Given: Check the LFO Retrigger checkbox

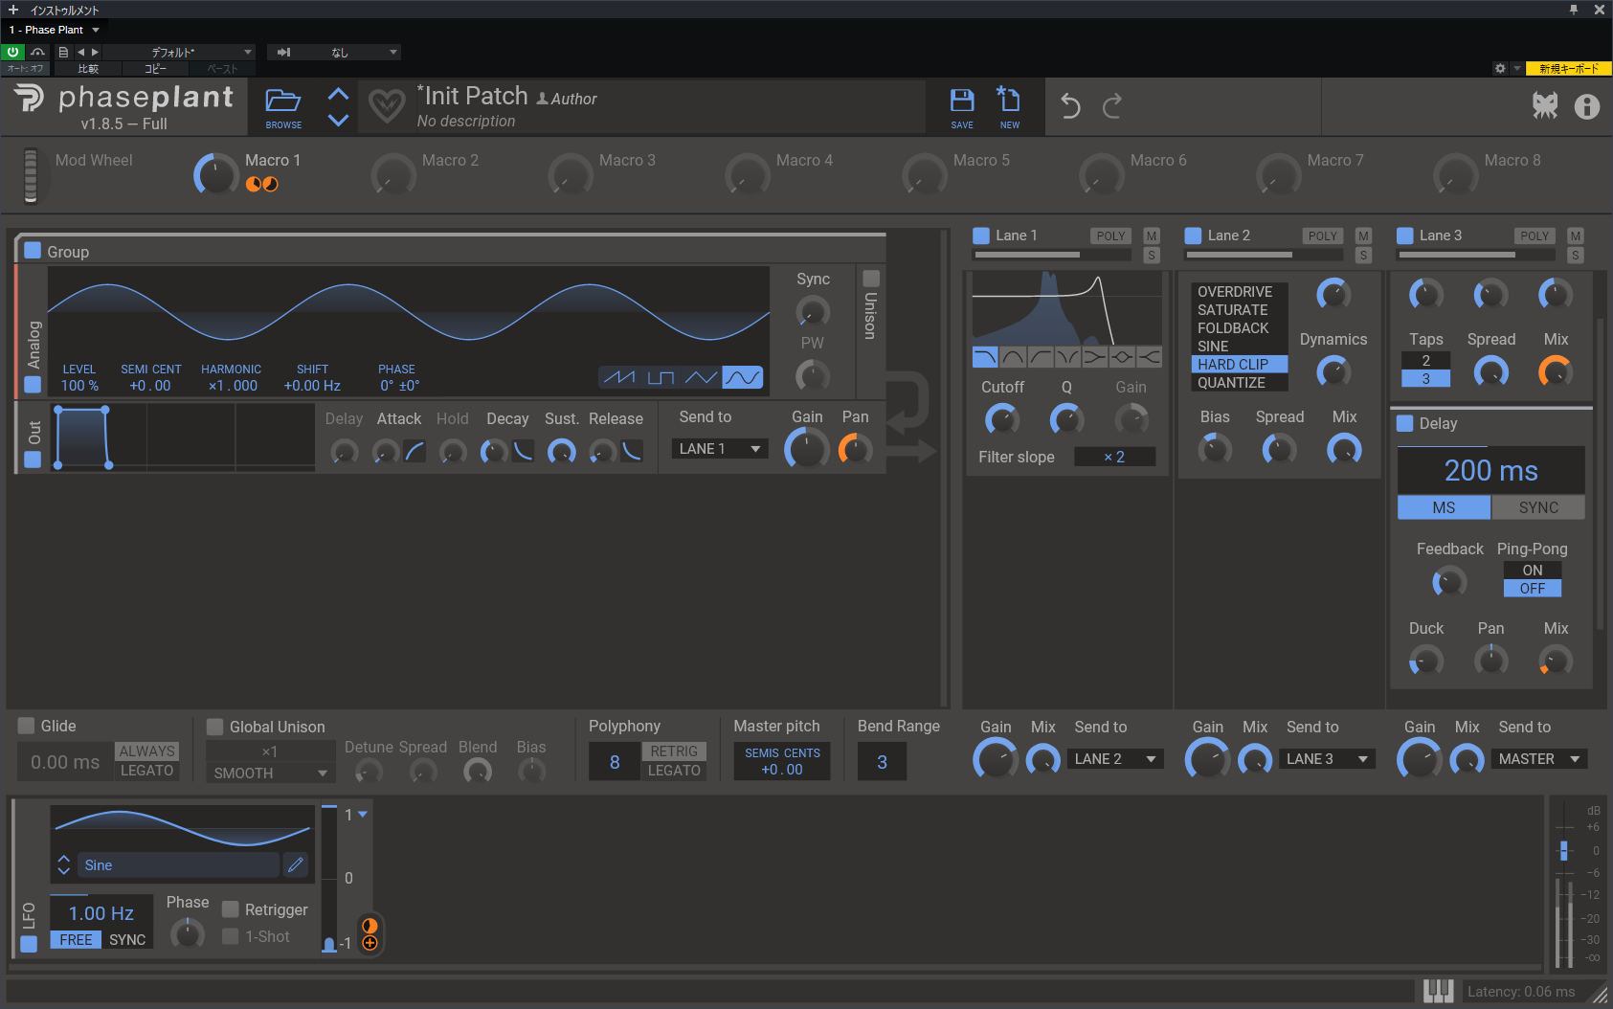Looking at the screenshot, I should 231,908.
